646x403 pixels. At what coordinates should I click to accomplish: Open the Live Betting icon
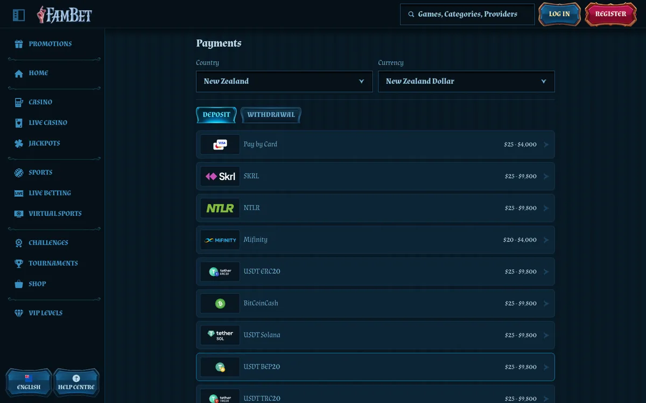(x=19, y=193)
